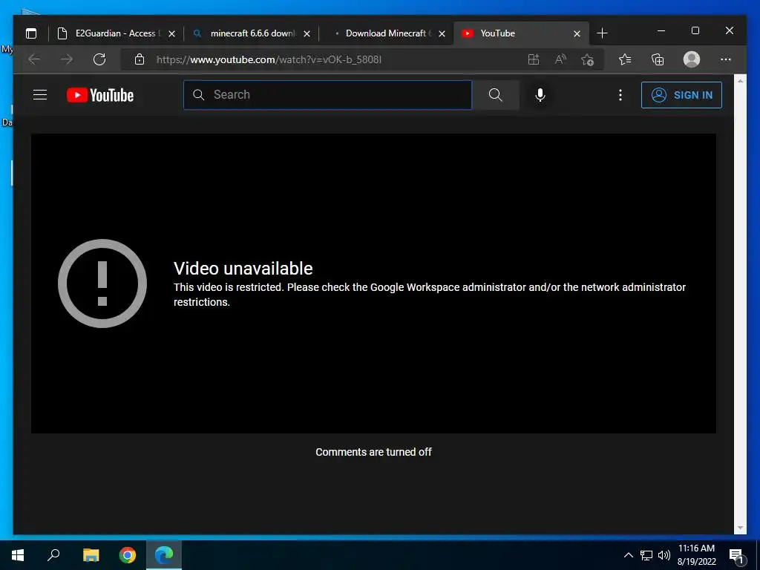Open the network tray icon
The width and height of the screenshot is (760, 570).
point(646,555)
